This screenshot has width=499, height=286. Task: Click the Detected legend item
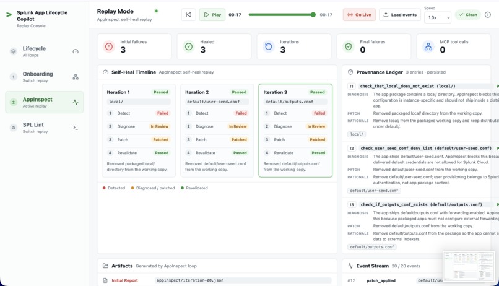coord(114,188)
